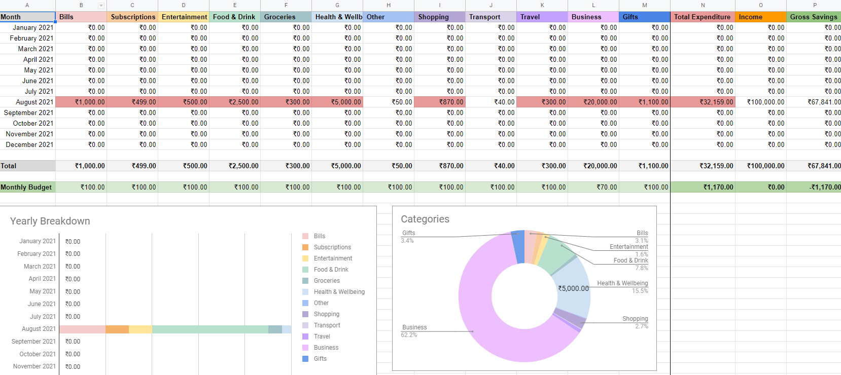Select the Gross Savings header cell

click(x=814, y=17)
